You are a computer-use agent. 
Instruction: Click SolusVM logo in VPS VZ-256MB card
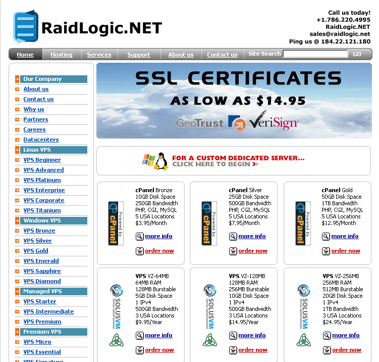point(304,306)
